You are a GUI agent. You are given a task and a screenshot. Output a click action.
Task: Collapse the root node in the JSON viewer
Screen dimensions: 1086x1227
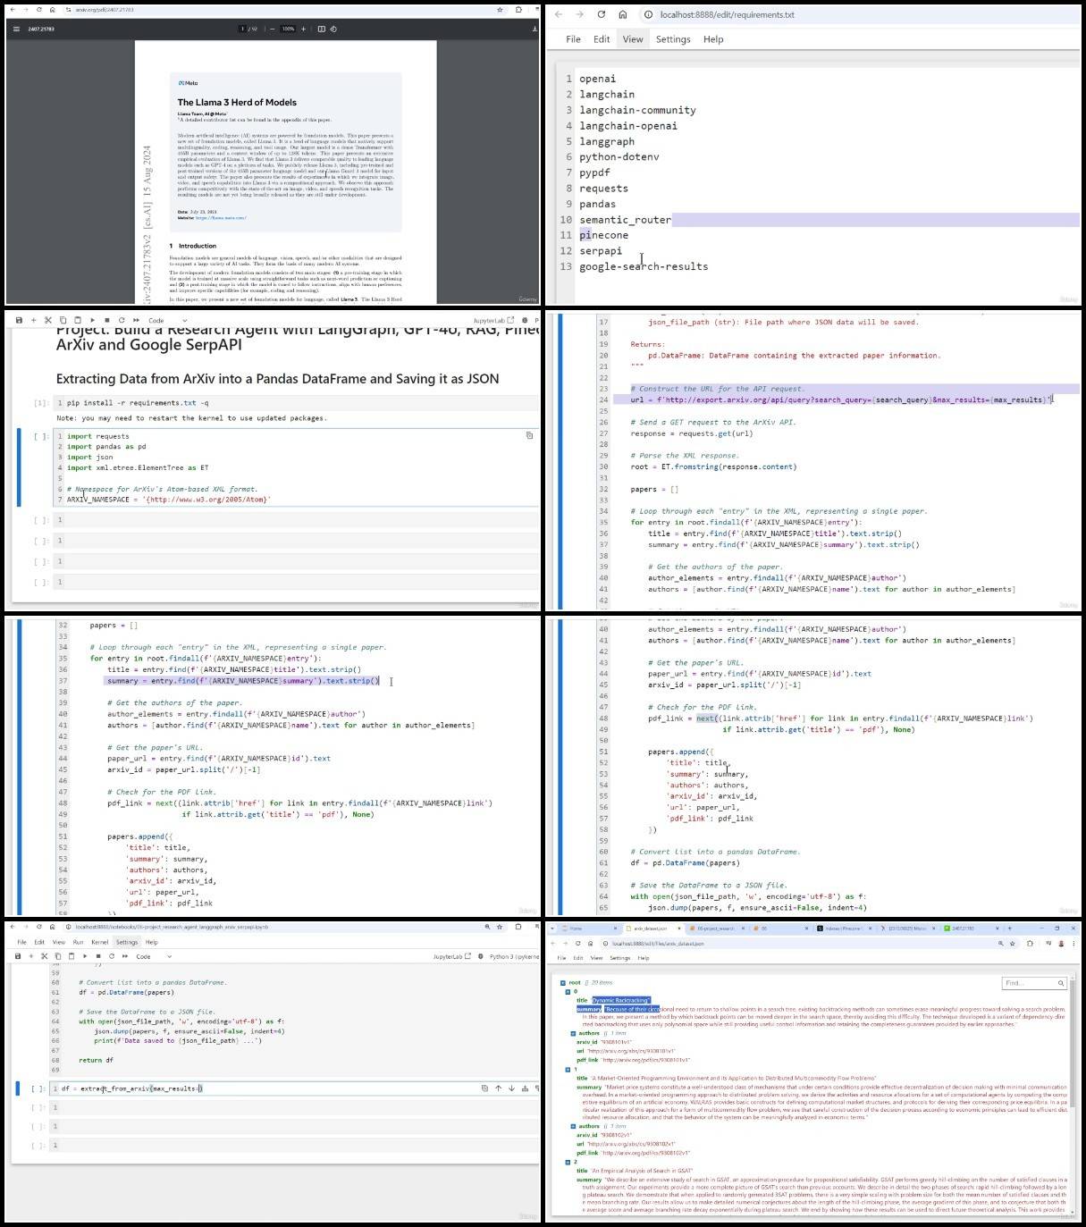point(563,982)
